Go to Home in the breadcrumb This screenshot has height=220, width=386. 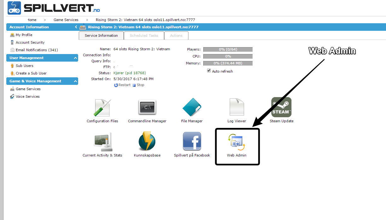click(x=32, y=20)
